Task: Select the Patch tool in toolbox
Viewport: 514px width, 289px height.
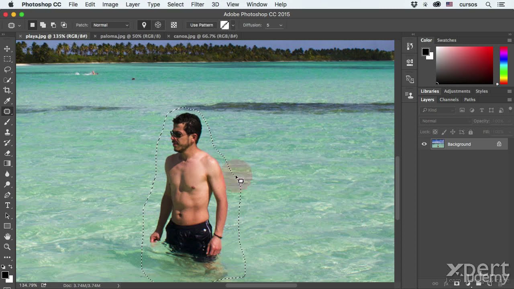Action: point(7,111)
